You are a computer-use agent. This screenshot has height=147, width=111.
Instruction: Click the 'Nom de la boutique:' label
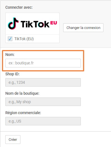(x=22, y=93)
